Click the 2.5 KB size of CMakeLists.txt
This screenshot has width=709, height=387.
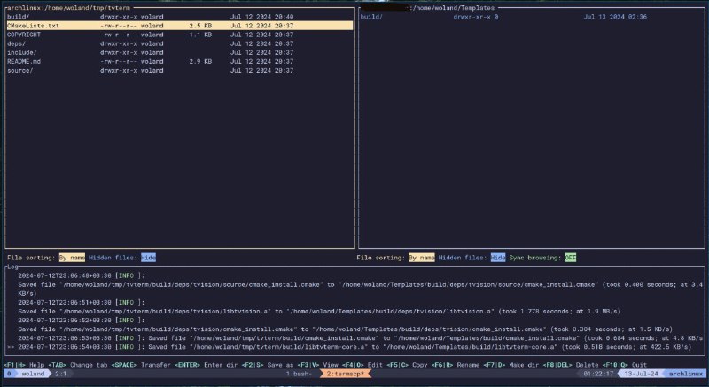tap(200, 26)
